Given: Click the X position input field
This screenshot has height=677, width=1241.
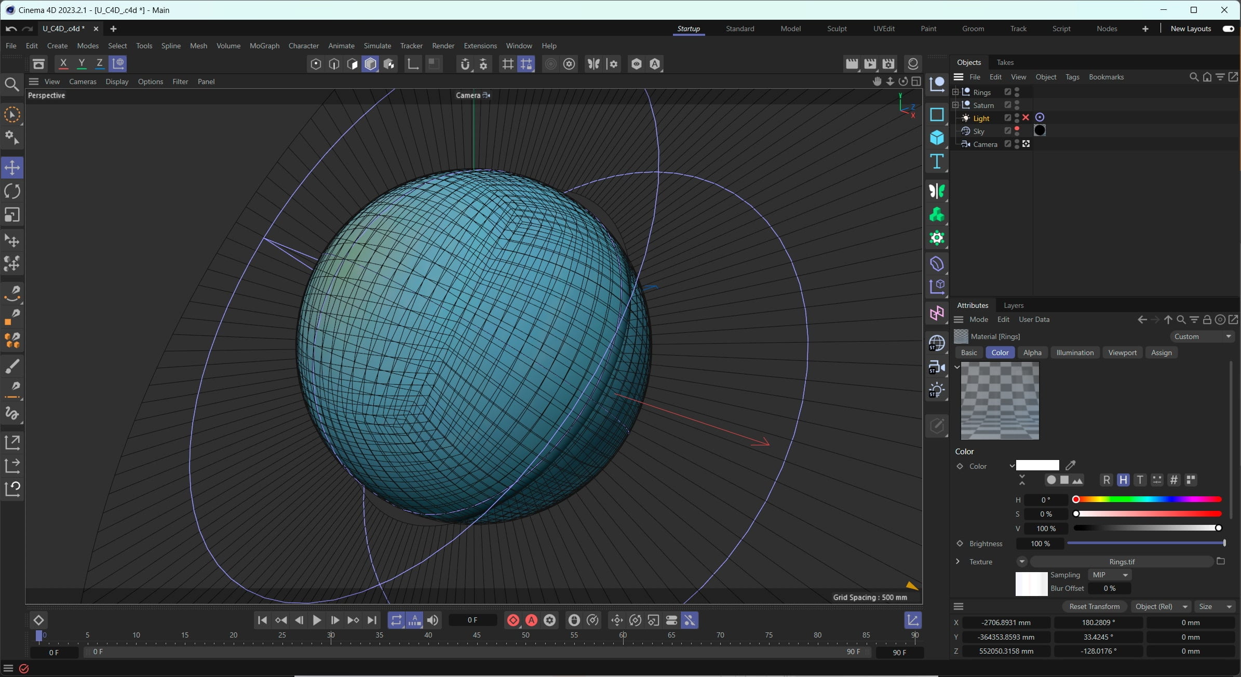Looking at the screenshot, I should click(1006, 622).
